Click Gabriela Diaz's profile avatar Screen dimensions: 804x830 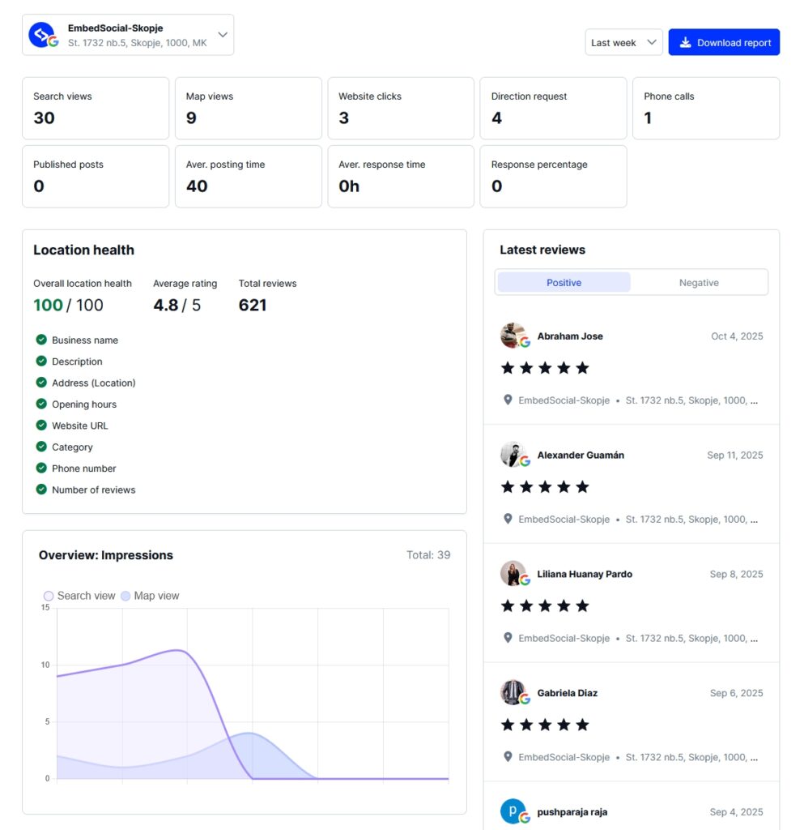(513, 693)
